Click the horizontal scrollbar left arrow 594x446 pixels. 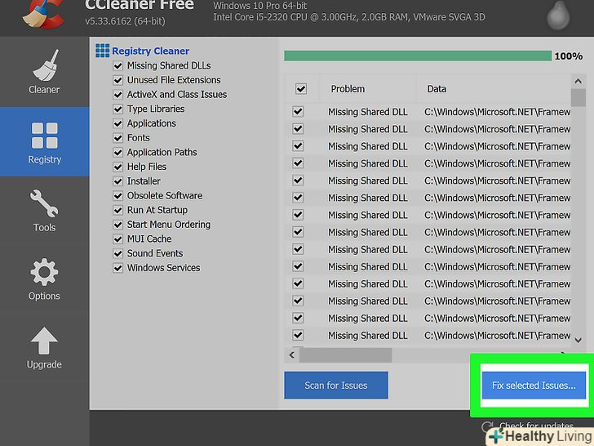point(292,355)
